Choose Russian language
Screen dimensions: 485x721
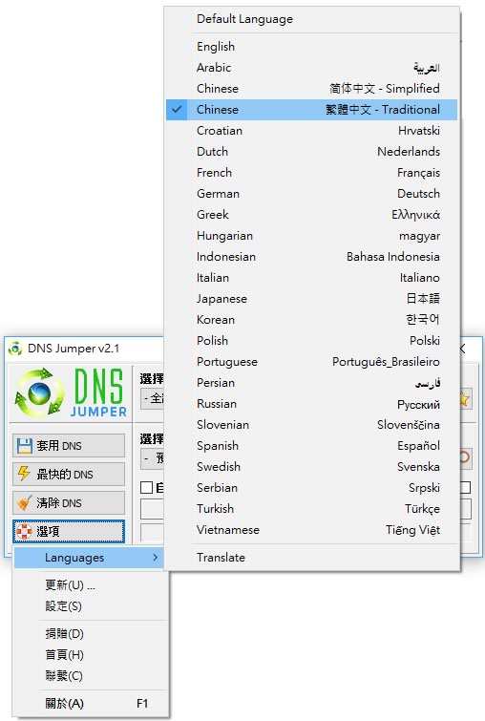pyautogui.click(x=311, y=404)
